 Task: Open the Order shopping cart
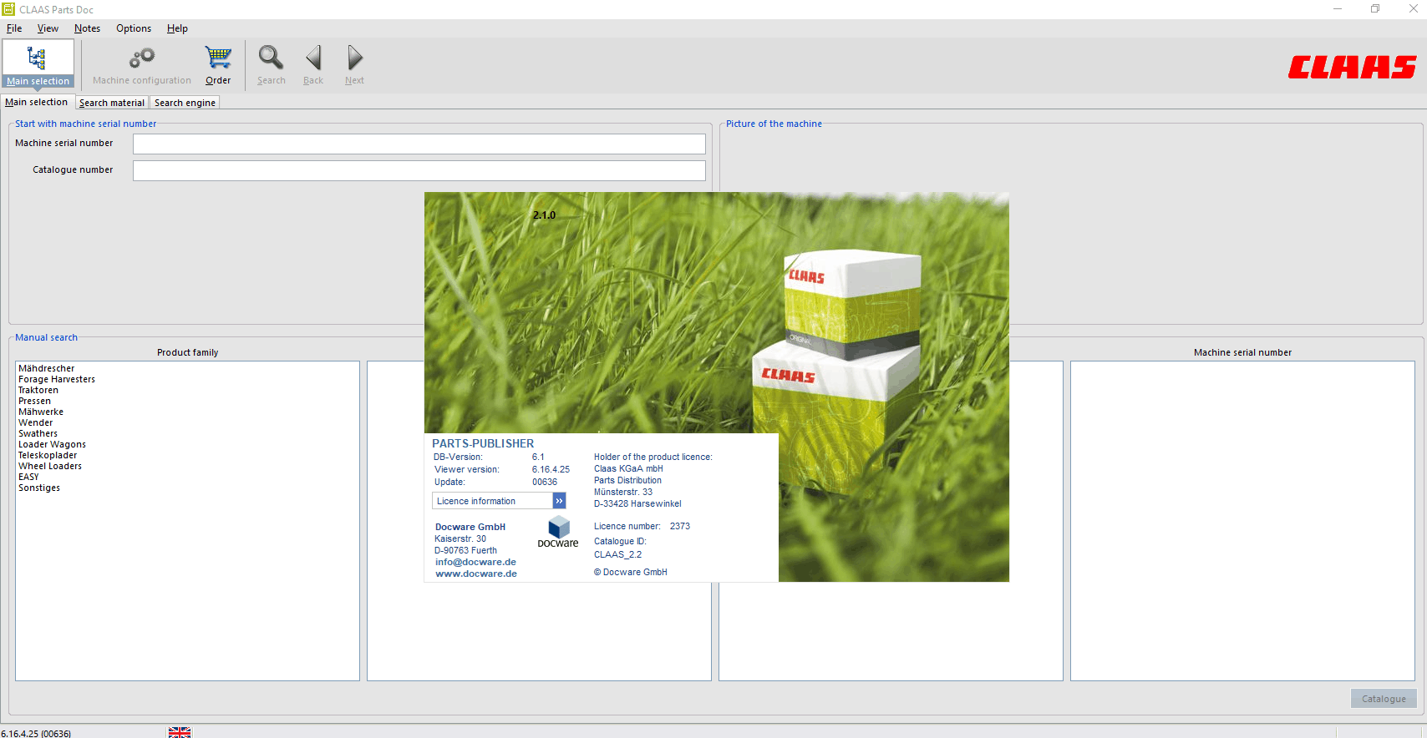point(218,58)
